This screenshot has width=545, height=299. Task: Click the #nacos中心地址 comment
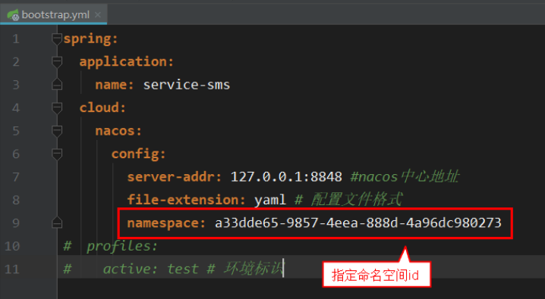[x=405, y=176]
